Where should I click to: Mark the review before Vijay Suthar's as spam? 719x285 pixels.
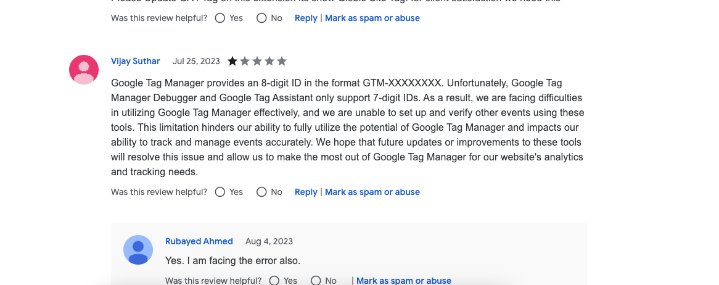click(372, 18)
